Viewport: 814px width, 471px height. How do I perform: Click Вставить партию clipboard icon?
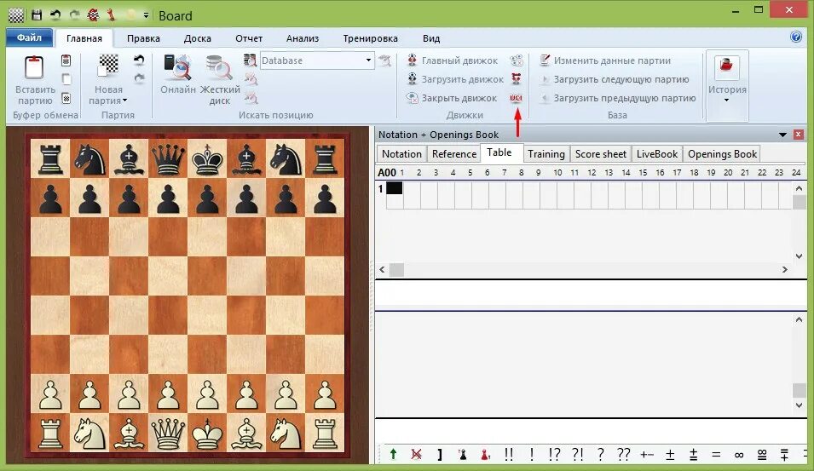pos(34,67)
